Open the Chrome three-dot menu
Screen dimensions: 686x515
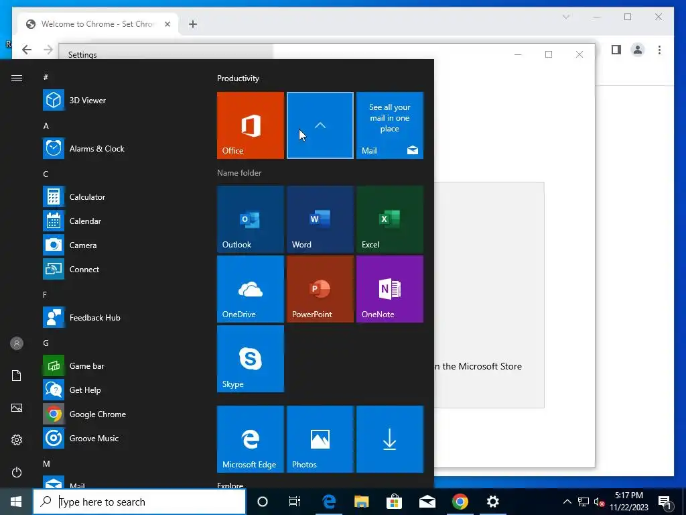coord(659,50)
